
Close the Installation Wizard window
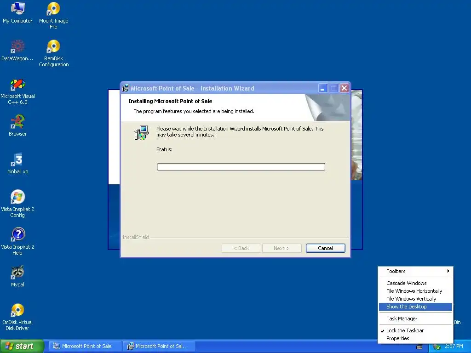344,88
